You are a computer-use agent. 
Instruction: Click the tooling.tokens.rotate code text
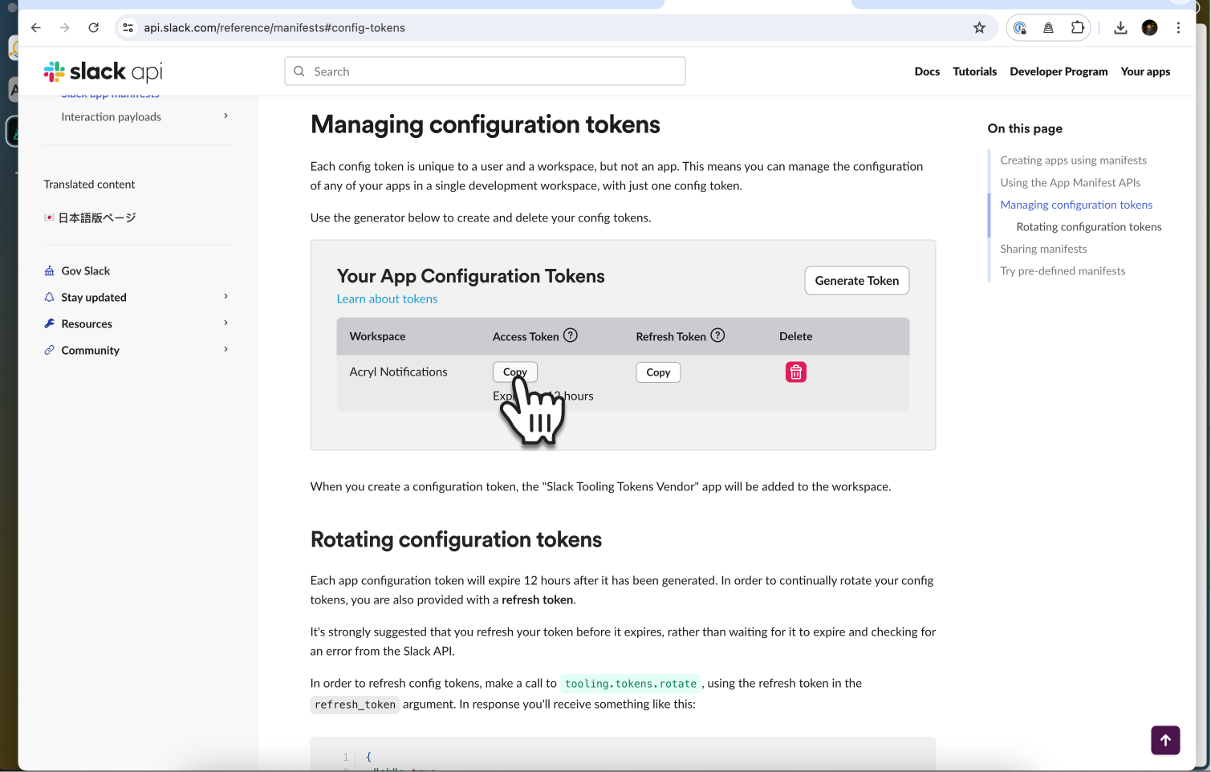631,684
